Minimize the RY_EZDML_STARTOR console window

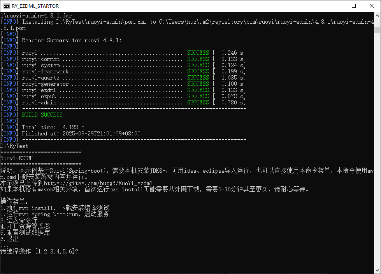tap(336, 6)
